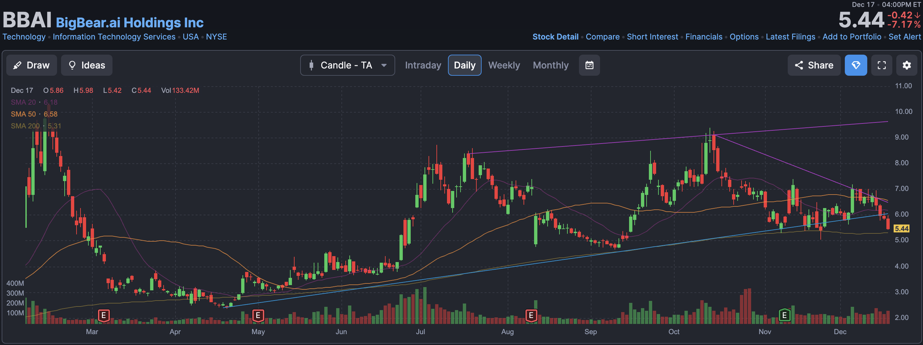Open the Technology sector link

click(x=24, y=37)
